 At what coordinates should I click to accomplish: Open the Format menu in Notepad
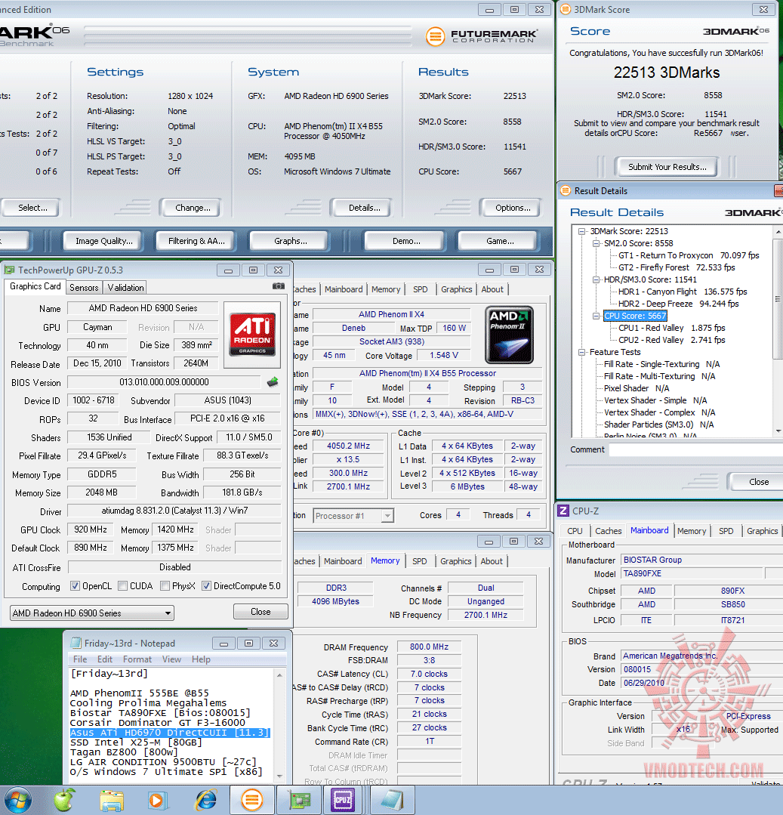(x=137, y=659)
